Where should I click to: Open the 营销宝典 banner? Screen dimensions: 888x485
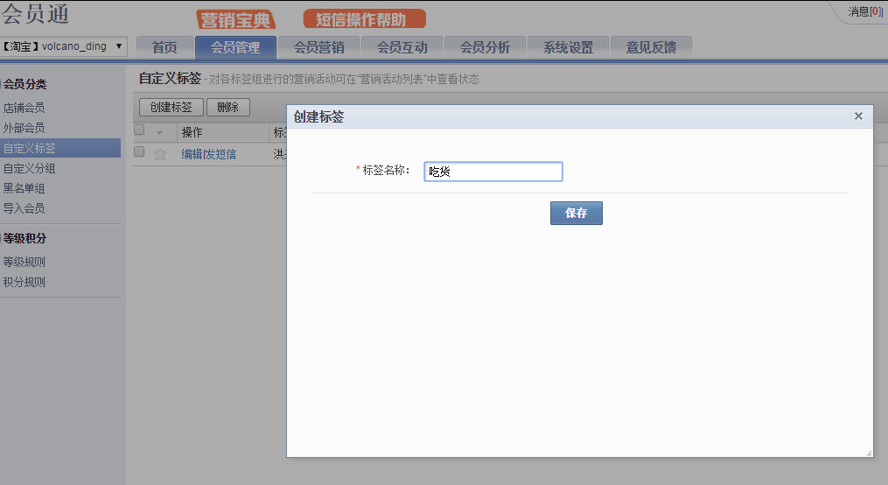tap(235, 19)
